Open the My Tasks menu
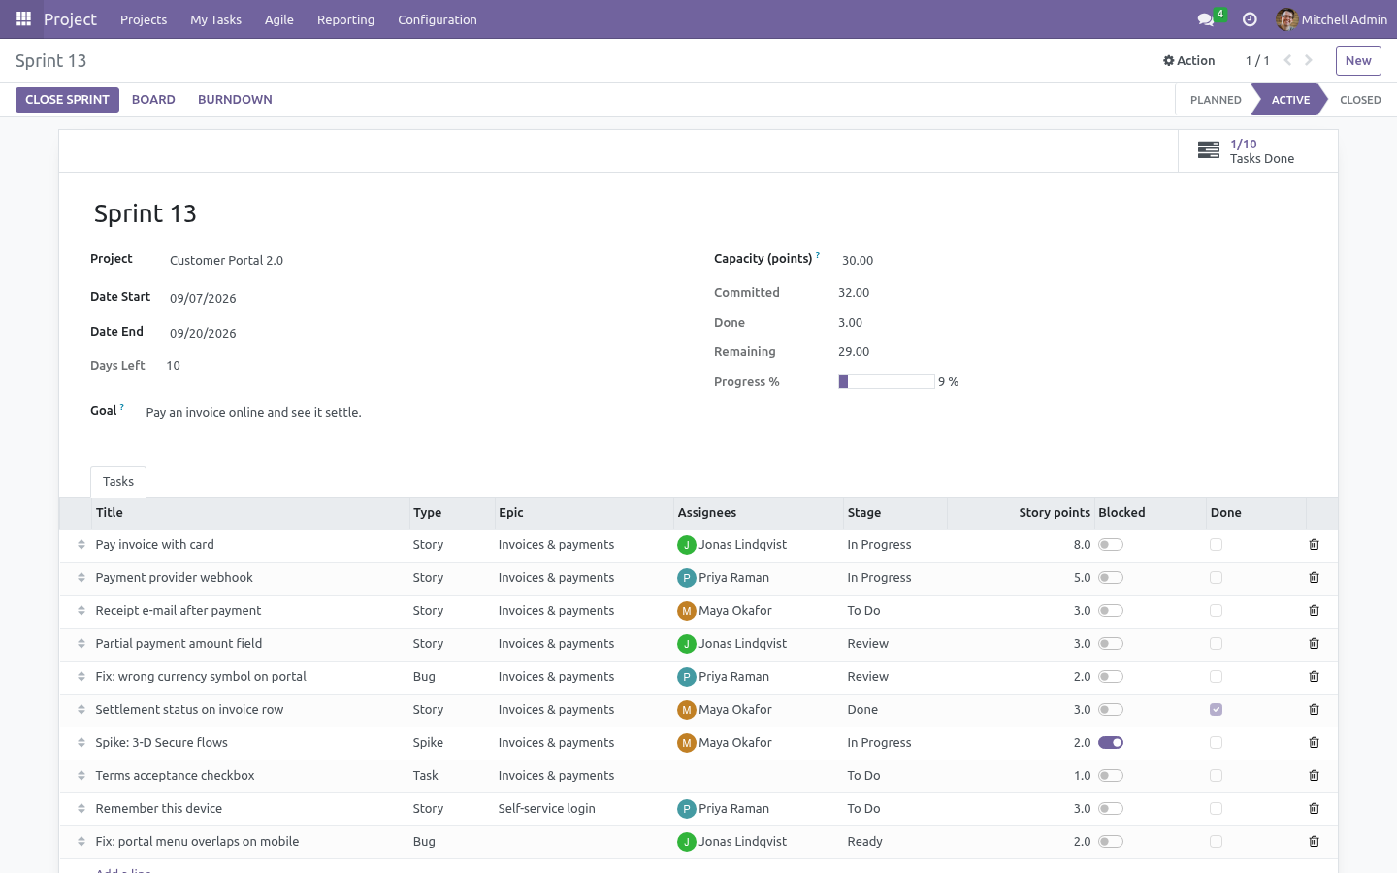 (x=215, y=19)
